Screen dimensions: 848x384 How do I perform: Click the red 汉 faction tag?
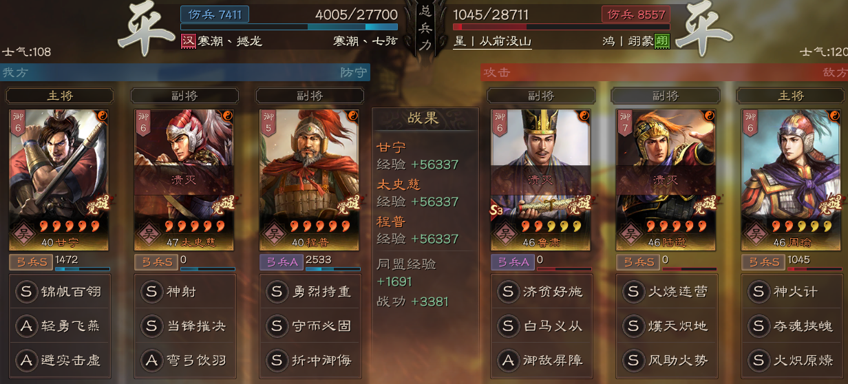[x=188, y=41]
